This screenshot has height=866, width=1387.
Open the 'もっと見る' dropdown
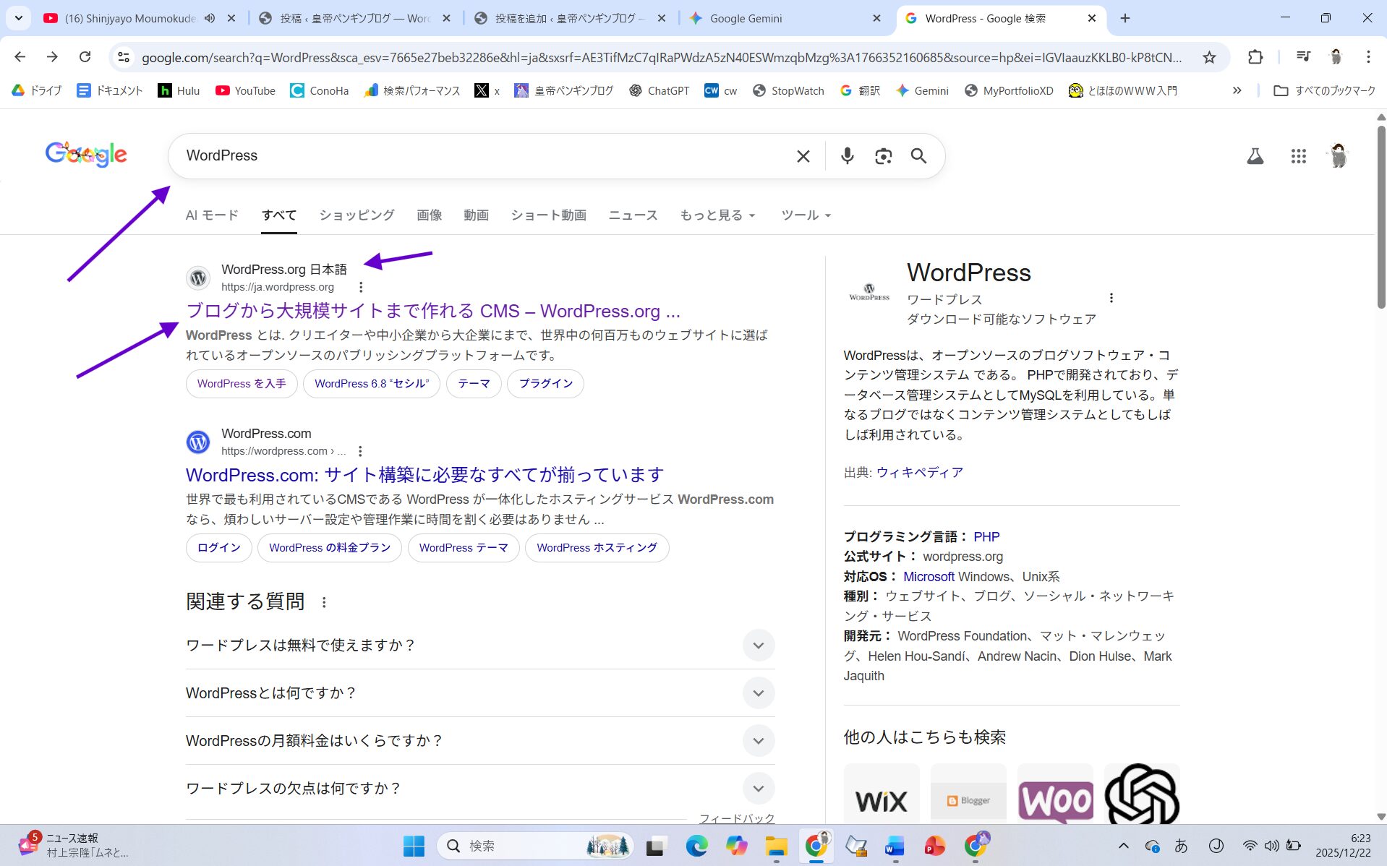click(x=717, y=215)
